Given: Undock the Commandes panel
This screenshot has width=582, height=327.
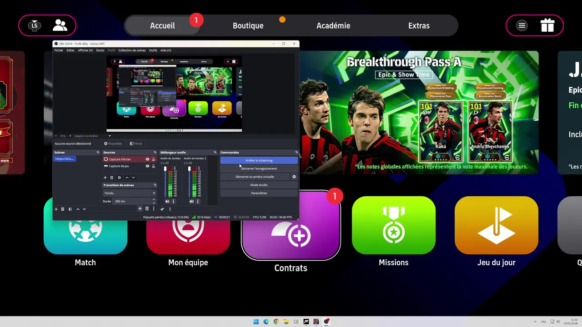Looking at the screenshot, I should point(296,152).
